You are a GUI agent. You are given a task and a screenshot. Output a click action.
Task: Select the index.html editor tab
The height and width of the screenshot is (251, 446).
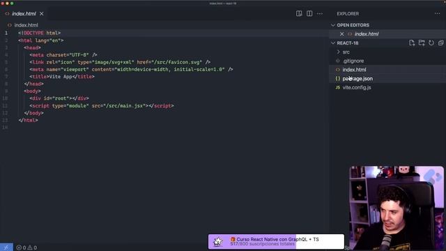point(24,14)
